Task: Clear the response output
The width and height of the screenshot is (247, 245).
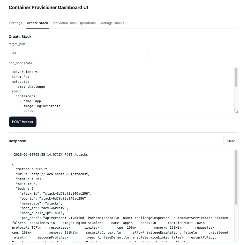Action: coord(231,141)
